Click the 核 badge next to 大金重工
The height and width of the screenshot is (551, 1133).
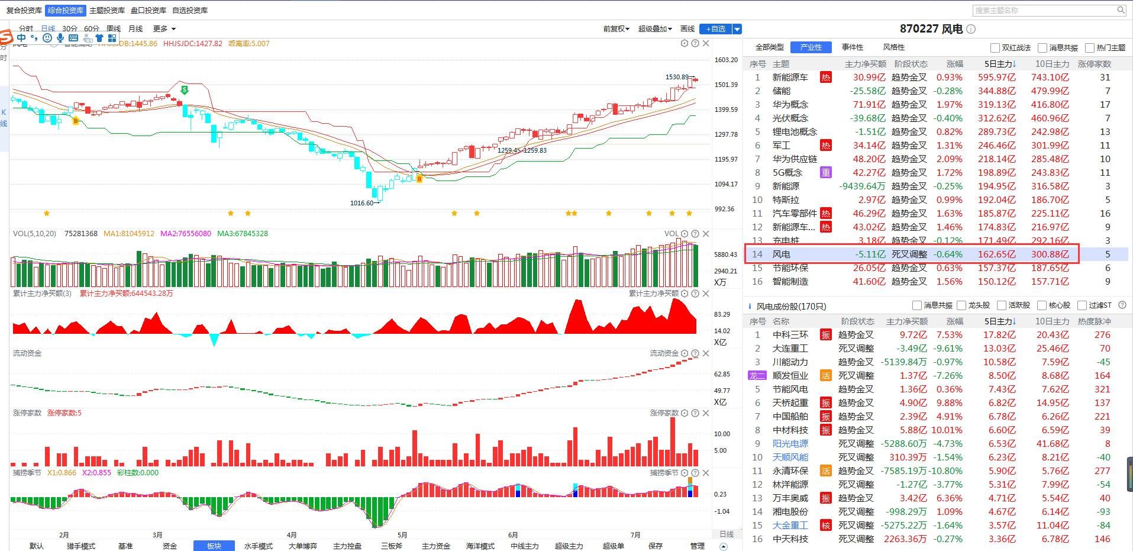pos(826,526)
